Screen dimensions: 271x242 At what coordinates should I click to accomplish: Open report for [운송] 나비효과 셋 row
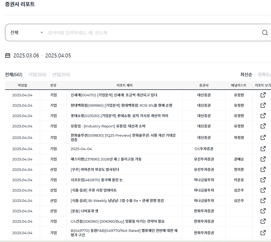[263, 211]
